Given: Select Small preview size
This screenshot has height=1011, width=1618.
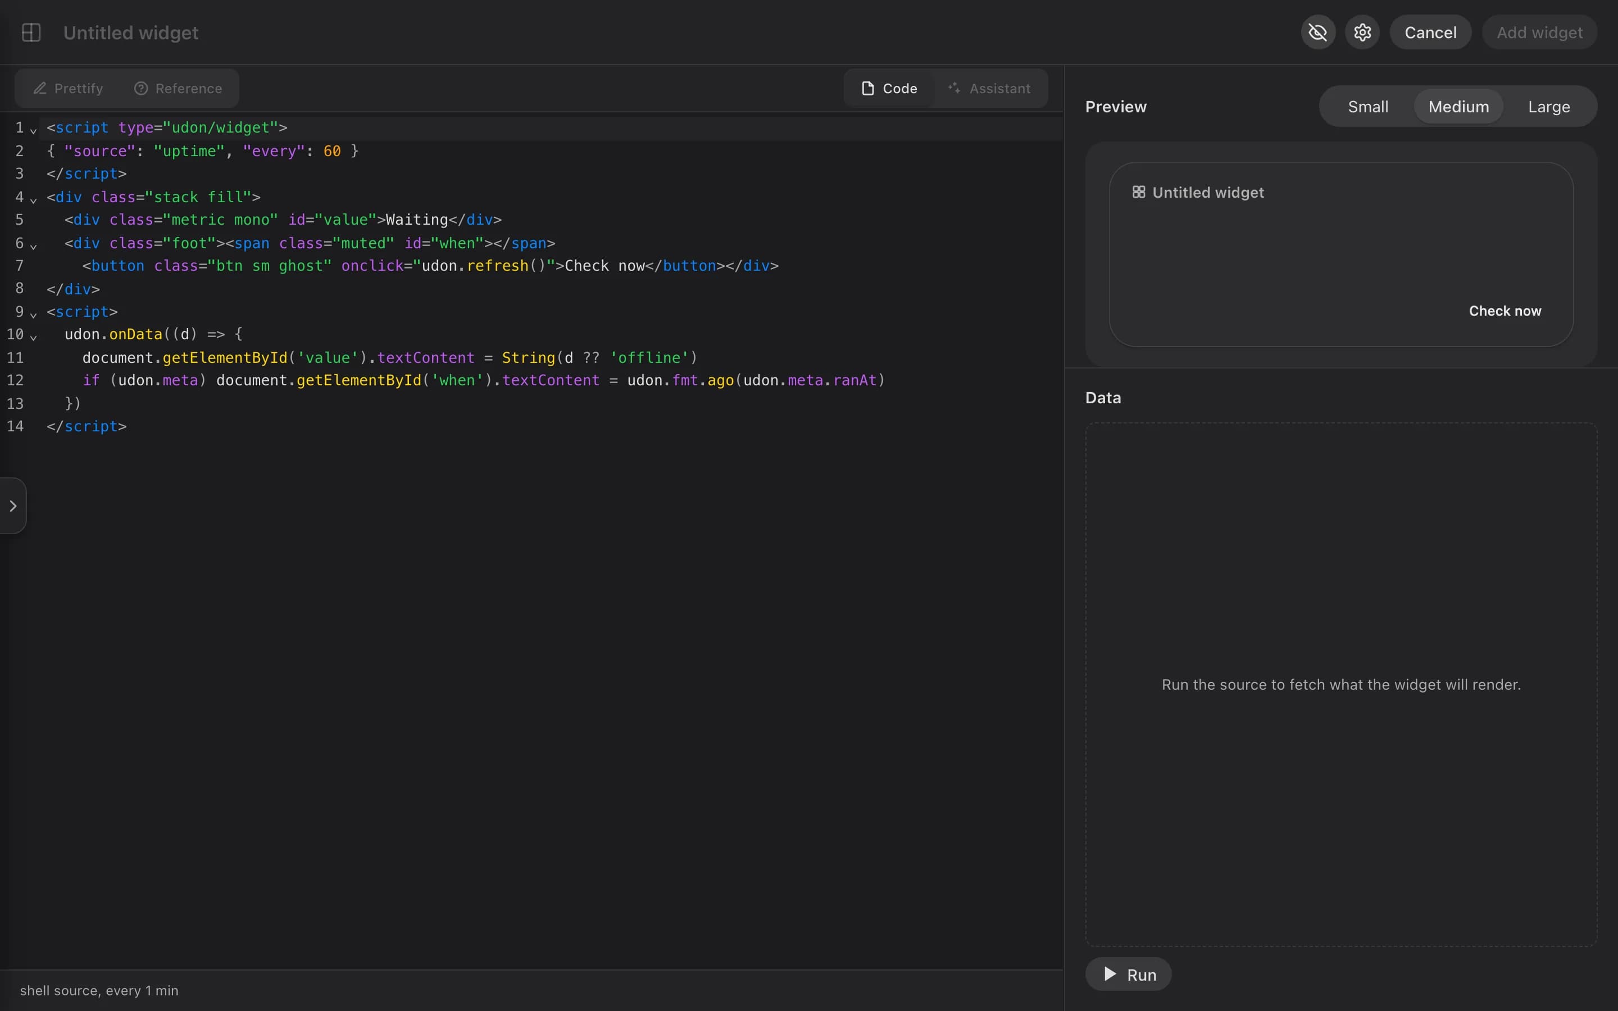Looking at the screenshot, I should click(x=1368, y=106).
